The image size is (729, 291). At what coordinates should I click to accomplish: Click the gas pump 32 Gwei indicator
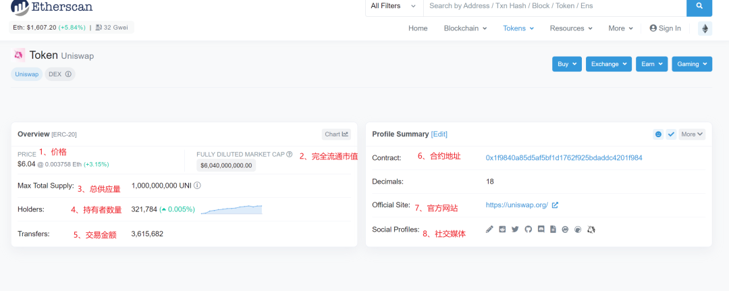(112, 28)
